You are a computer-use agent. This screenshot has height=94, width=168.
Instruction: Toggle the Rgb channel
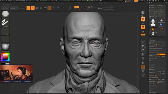pos(58,7)
